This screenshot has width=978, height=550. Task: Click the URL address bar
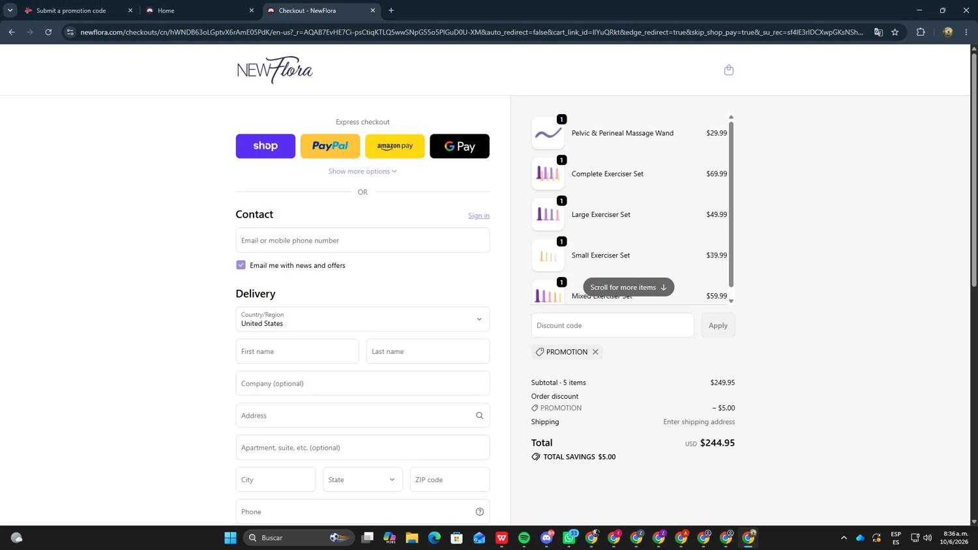(471, 32)
